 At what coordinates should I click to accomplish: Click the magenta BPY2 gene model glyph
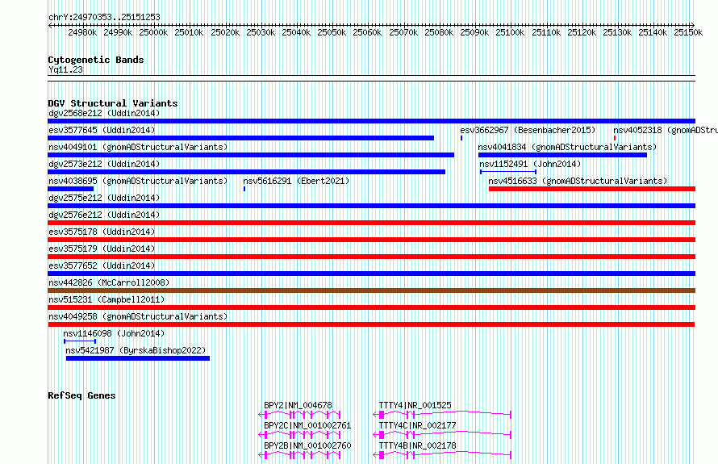(299, 415)
